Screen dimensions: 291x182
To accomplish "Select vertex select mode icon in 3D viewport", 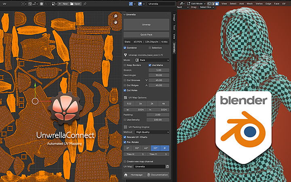I will tap(209, 4).
